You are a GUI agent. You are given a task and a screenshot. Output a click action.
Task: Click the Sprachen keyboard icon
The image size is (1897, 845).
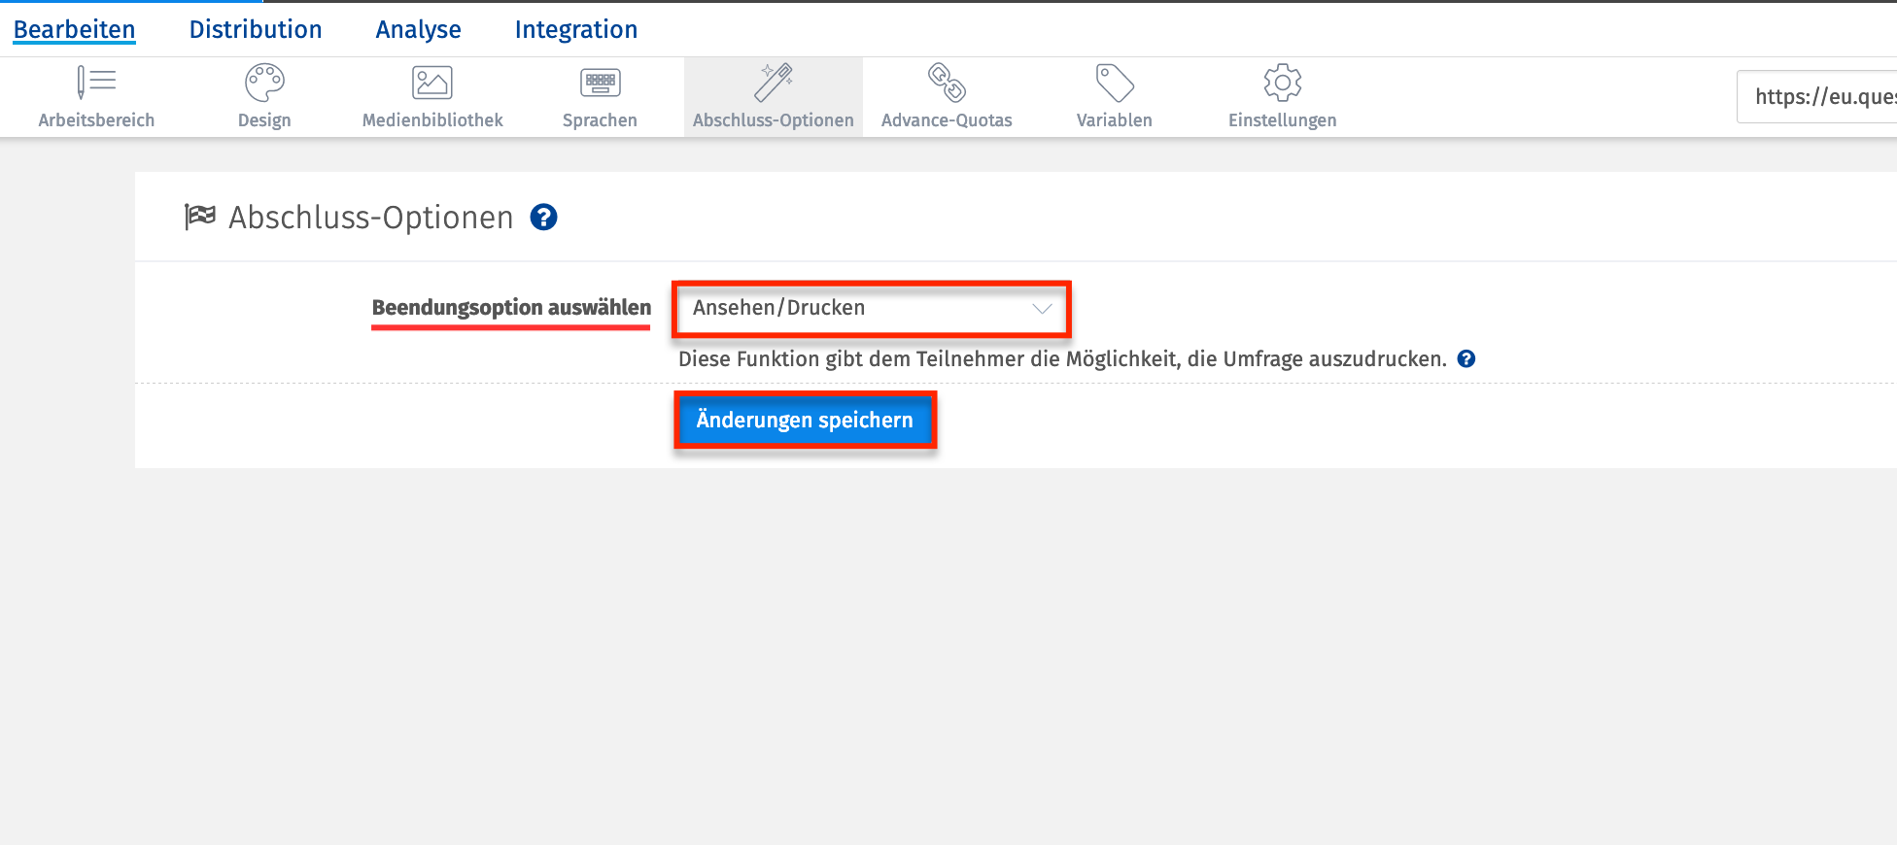pos(600,84)
